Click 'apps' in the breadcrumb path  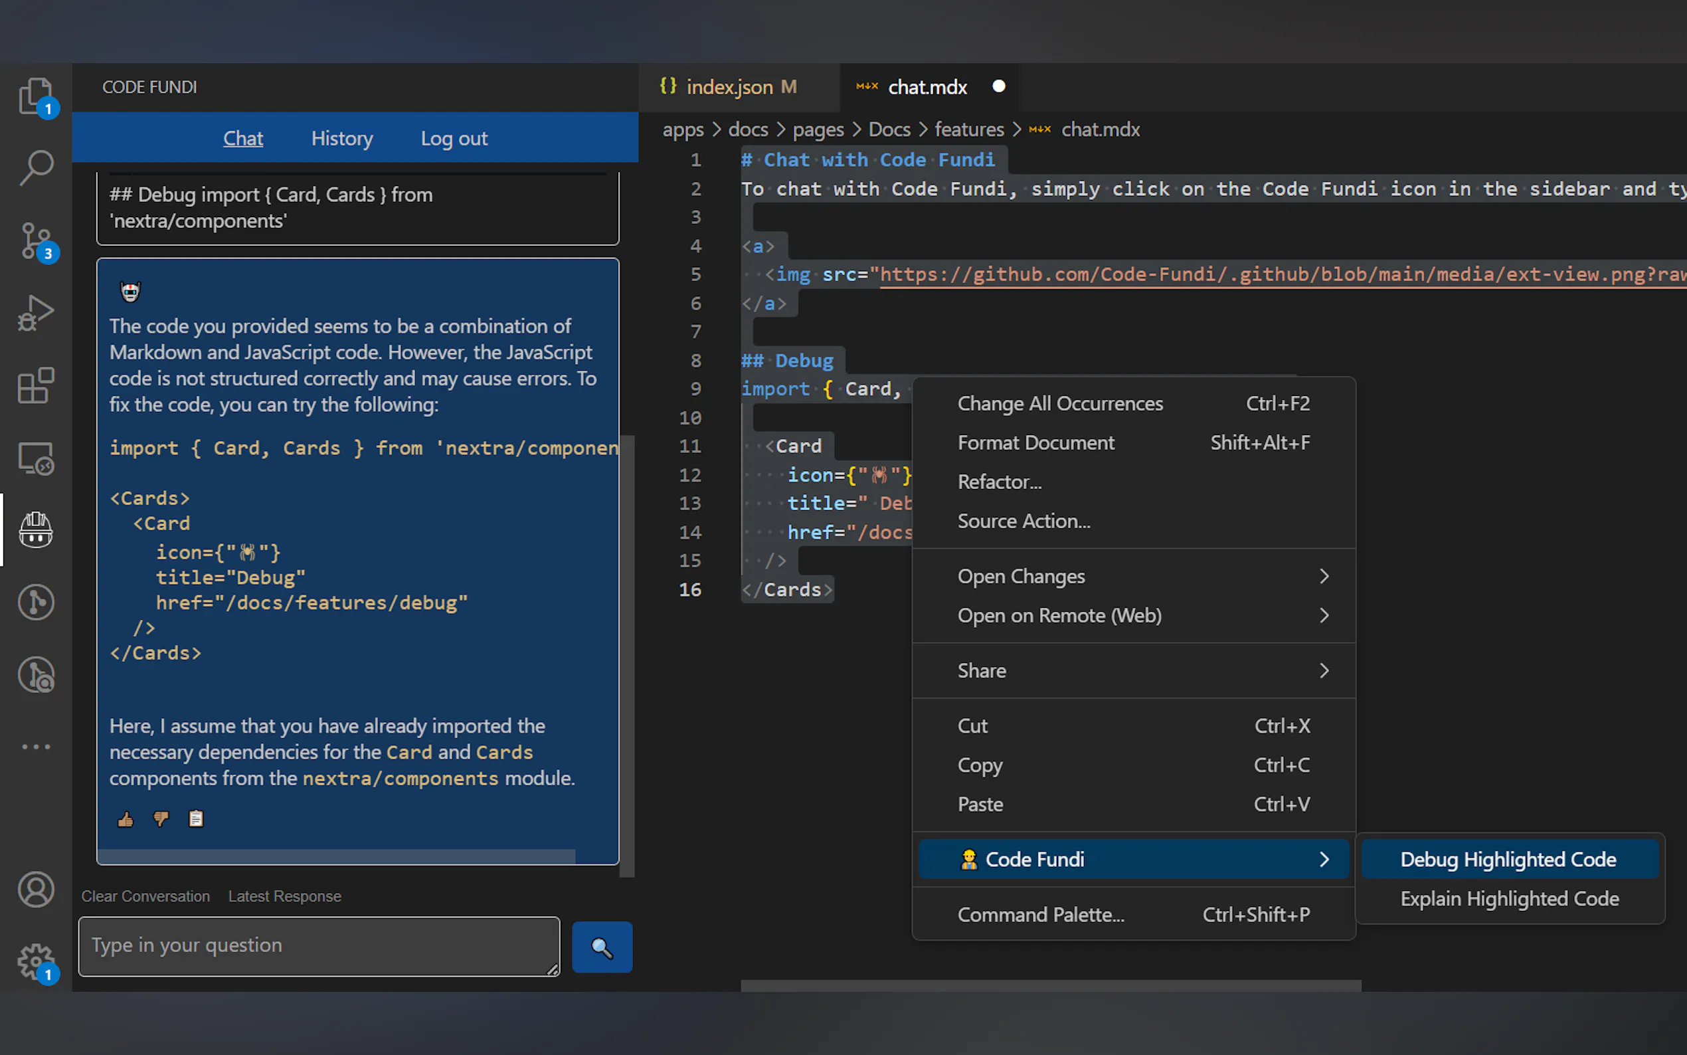tap(683, 129)
